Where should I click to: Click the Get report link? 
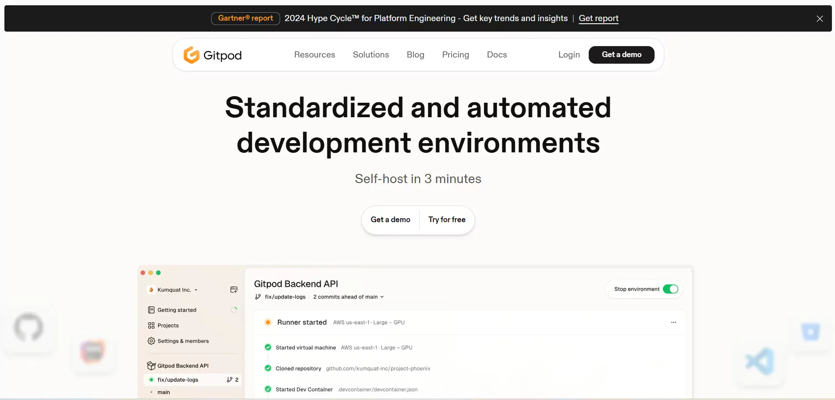598,18
